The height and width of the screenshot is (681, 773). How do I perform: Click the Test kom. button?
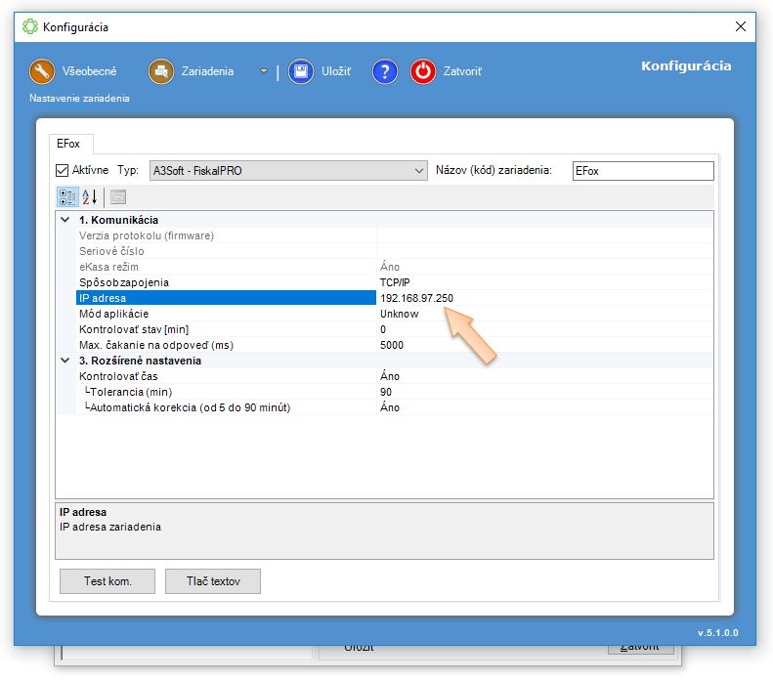click(107, 581)
